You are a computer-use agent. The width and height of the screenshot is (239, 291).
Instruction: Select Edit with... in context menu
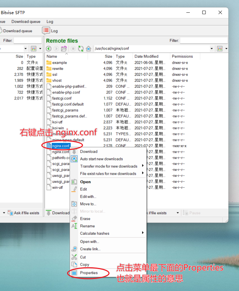tap(108, 196)
